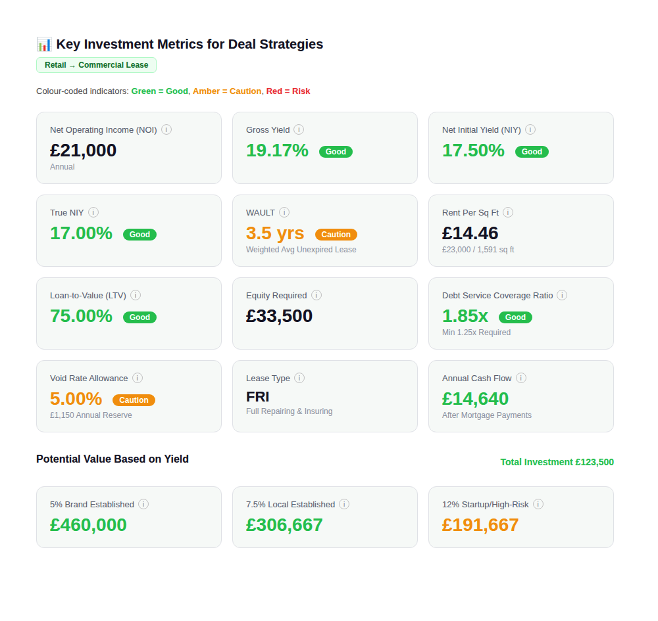Open the Debt Service Coverage Ratio info icon
Screen dimensions: 658x621
click(x=562, y=295)
